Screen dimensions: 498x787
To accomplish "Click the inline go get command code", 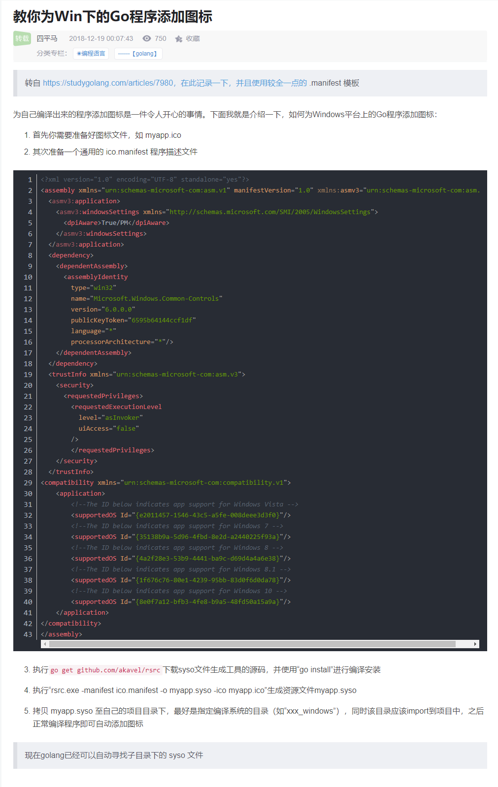I will click(x=105, y=670).
